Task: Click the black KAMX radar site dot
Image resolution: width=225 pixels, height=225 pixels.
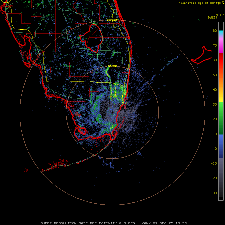Action: [112, 112]
